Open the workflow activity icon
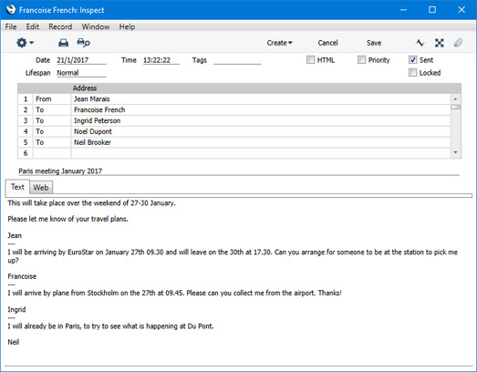The height and width of the screenshot is (372, 477). point(420,43)
